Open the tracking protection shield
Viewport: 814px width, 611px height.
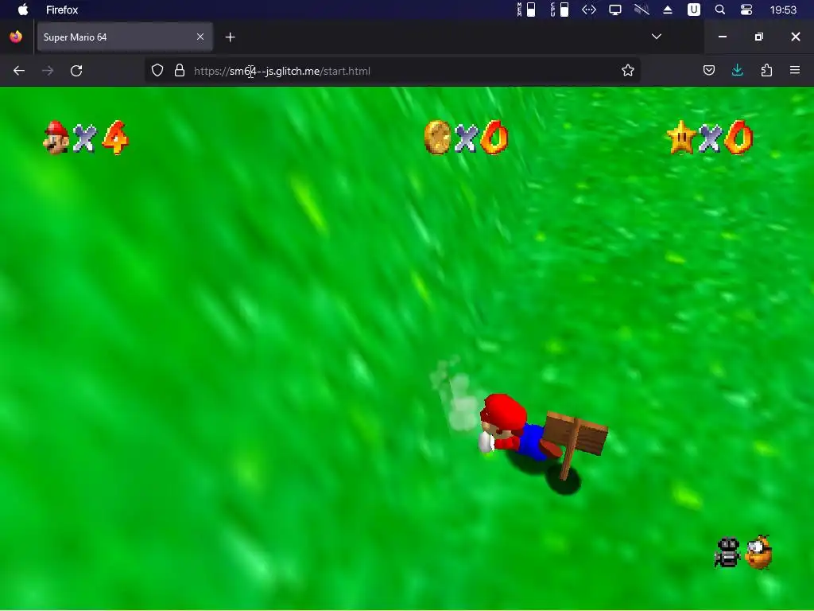click(157, 71)
